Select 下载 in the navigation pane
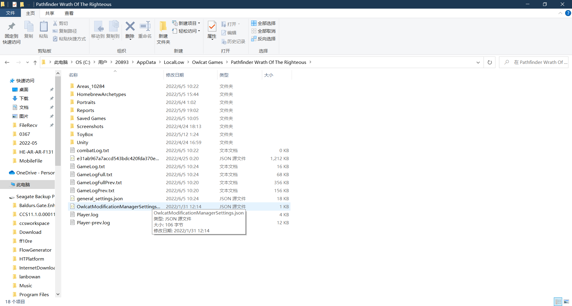 [24, 98]
